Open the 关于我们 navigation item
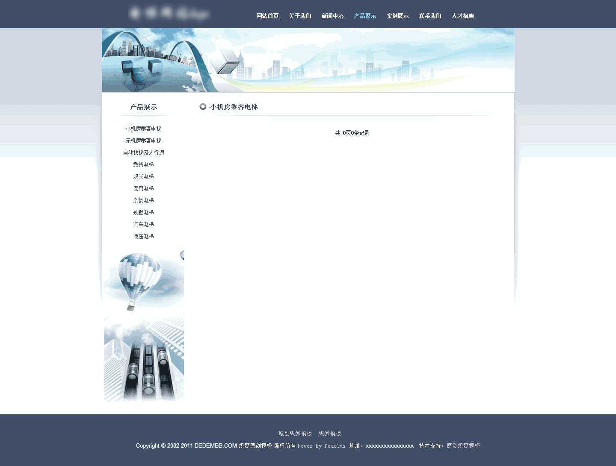This screenshot has width=616, height=466. tap(300, 16)
